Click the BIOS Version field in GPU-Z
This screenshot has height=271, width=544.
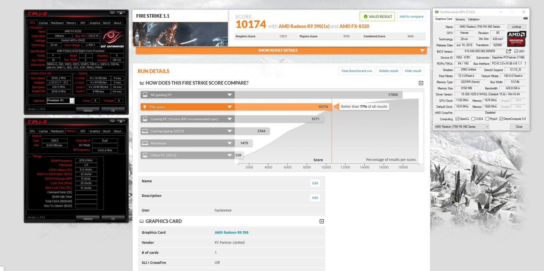click(x=480, y=51)
